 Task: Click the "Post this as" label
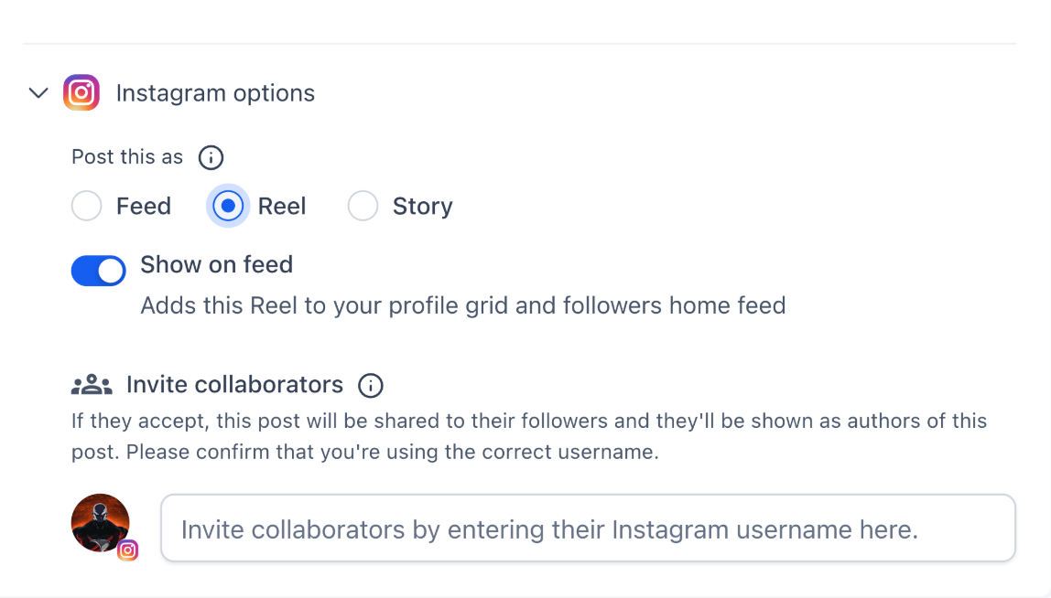[127, 157]
